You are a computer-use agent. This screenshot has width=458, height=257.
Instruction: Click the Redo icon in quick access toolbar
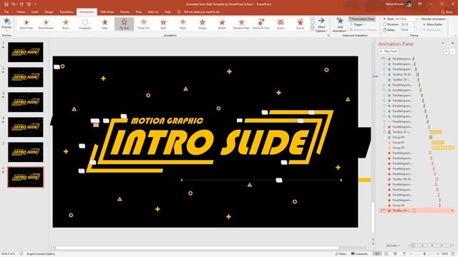point(21,4)
